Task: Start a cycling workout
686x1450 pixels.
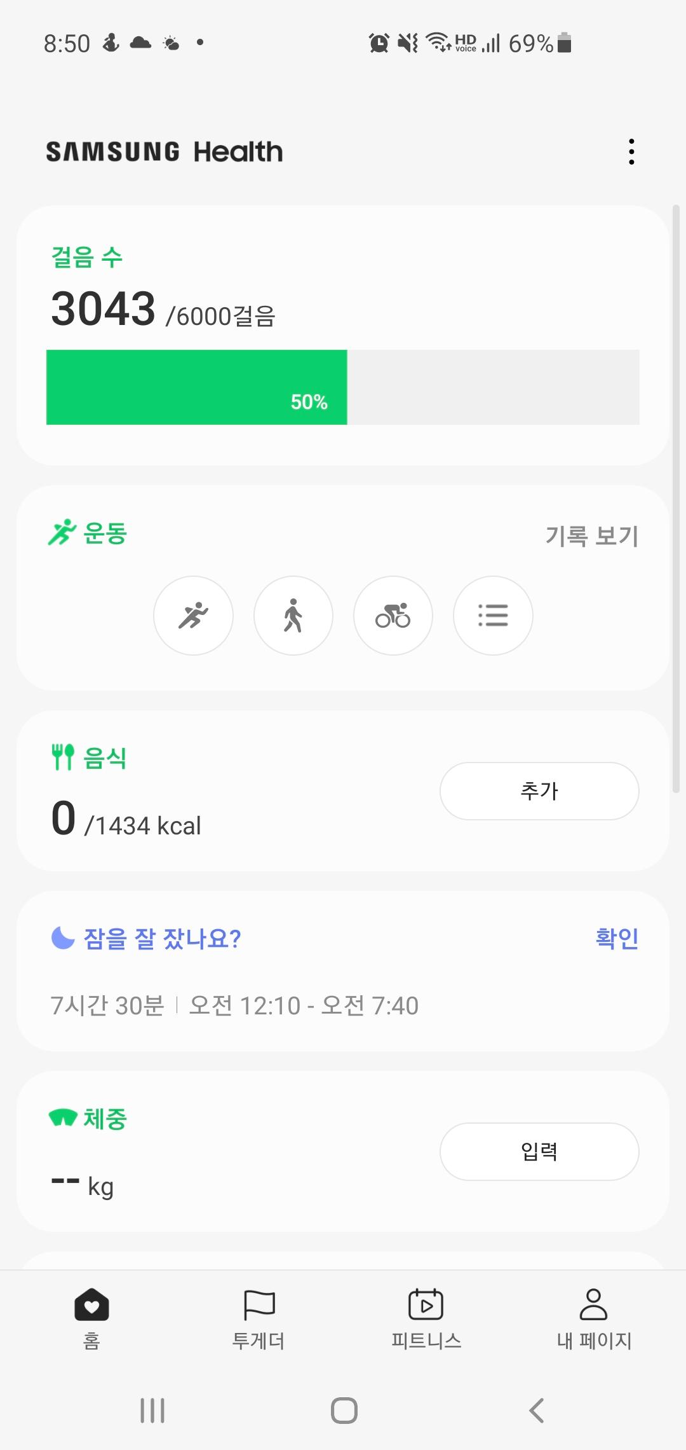Action: [x=393, y=616]
